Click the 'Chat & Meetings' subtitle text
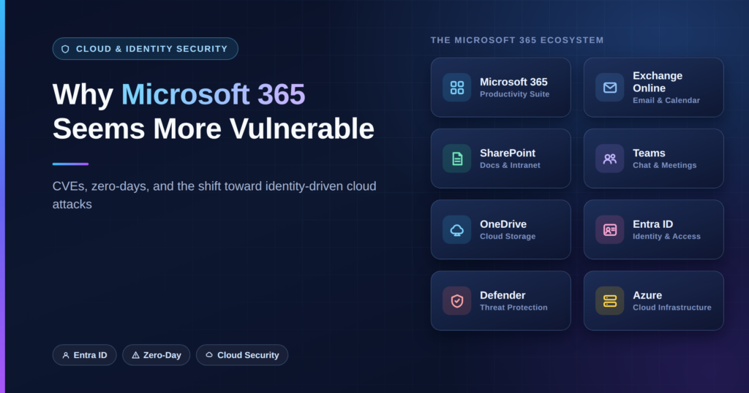This screenshot has height=393, width=749. [x=664, y=166]
